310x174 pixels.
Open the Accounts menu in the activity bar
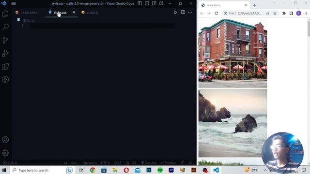point(5,140)
